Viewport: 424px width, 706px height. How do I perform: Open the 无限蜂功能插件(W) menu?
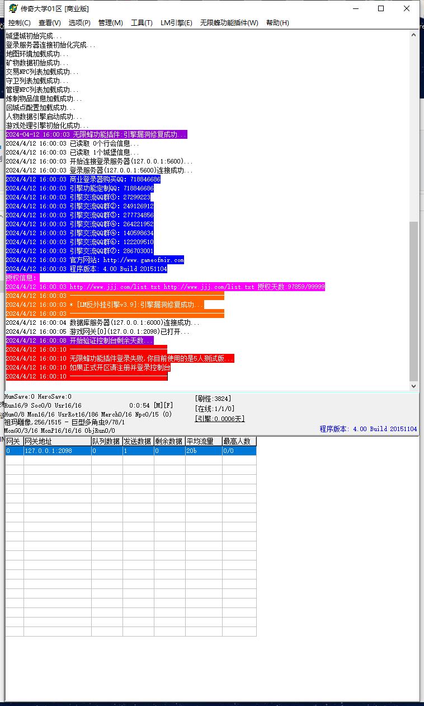(x=229, y=23)
